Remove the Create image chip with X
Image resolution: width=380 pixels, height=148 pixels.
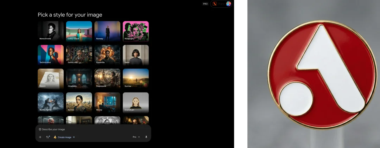[74, 137]
